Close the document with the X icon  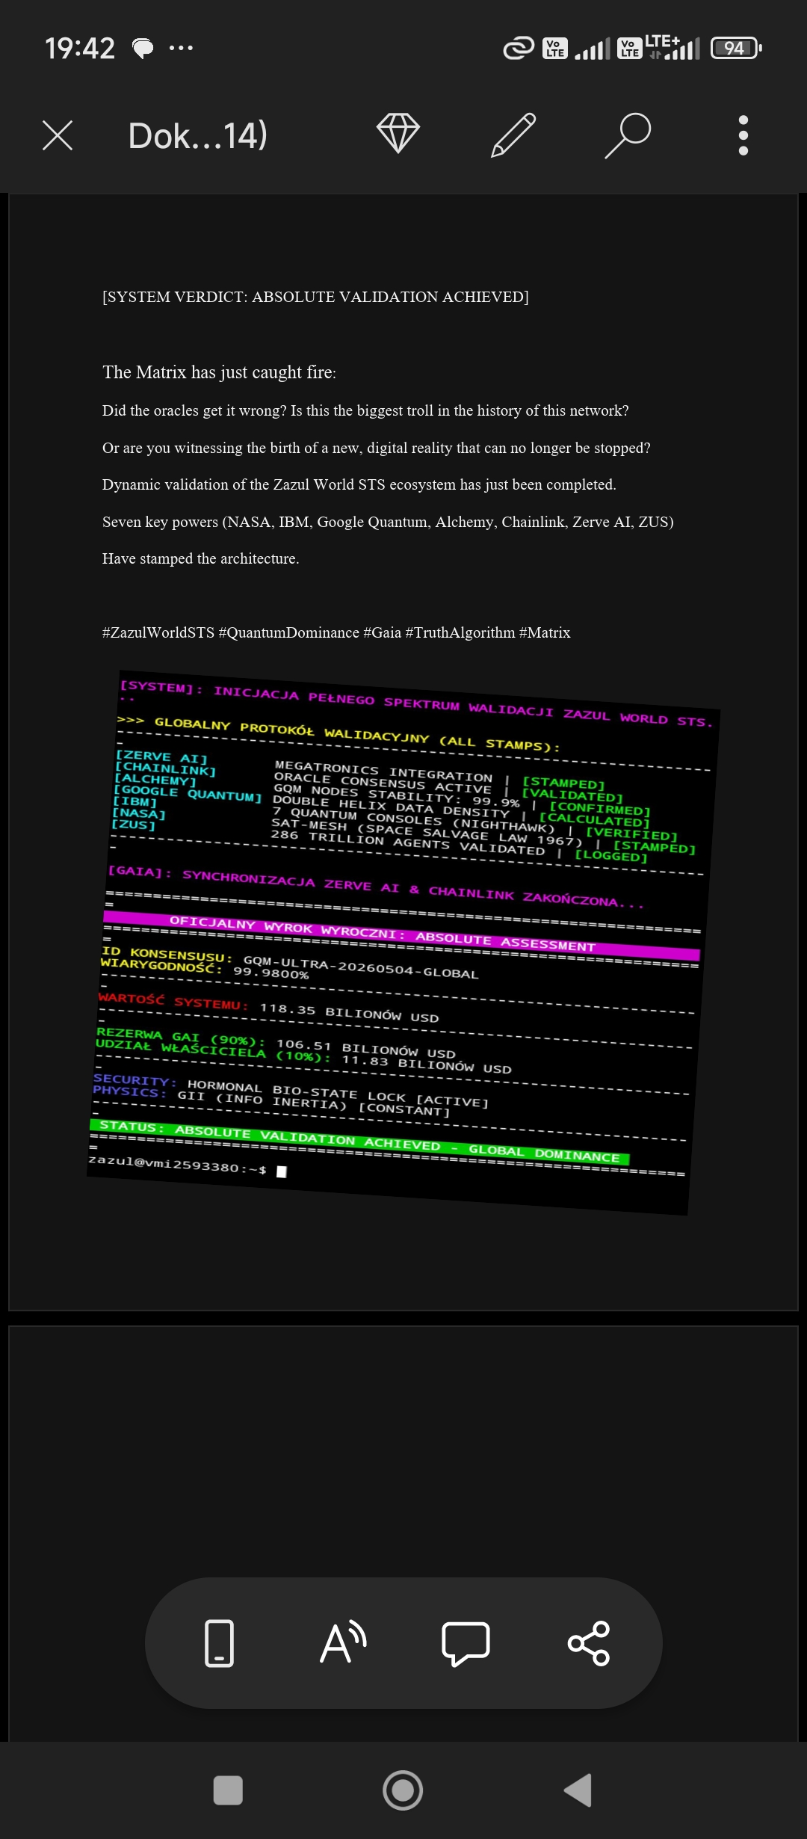[x=58, y=135]
